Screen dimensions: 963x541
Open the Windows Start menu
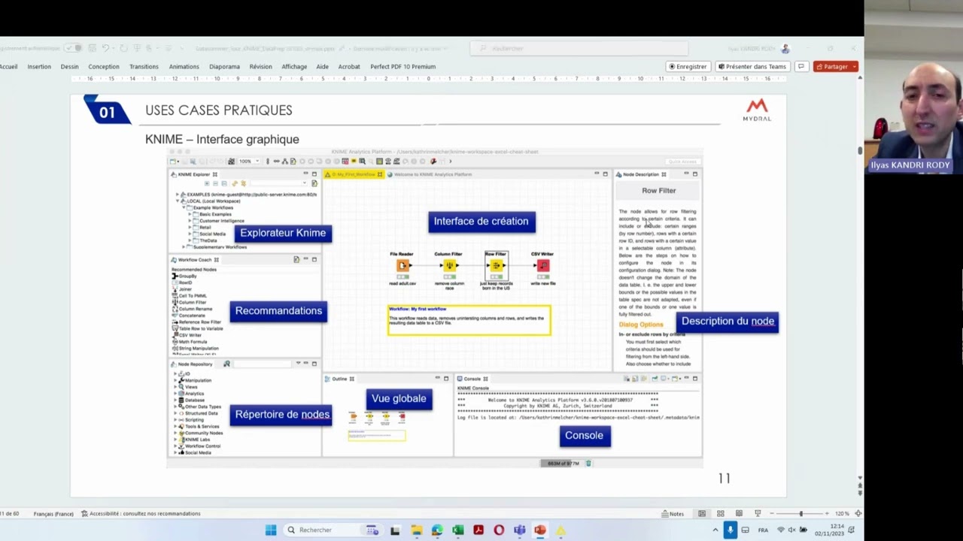click(x=271, y=530)
